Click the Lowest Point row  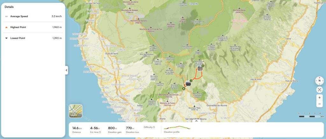pyautogui.click(x=33, y=38)
